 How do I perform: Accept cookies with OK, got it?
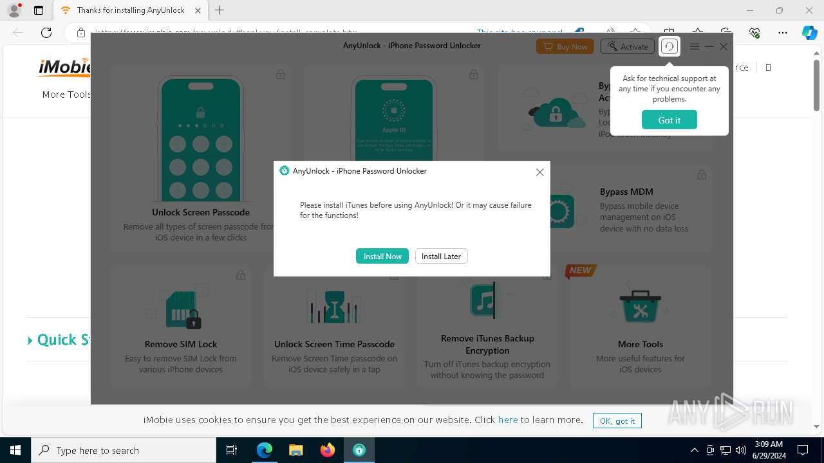(617, 421)
